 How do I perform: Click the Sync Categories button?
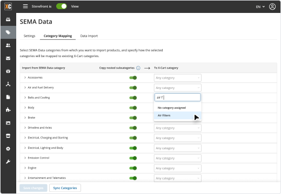(65, 188)
